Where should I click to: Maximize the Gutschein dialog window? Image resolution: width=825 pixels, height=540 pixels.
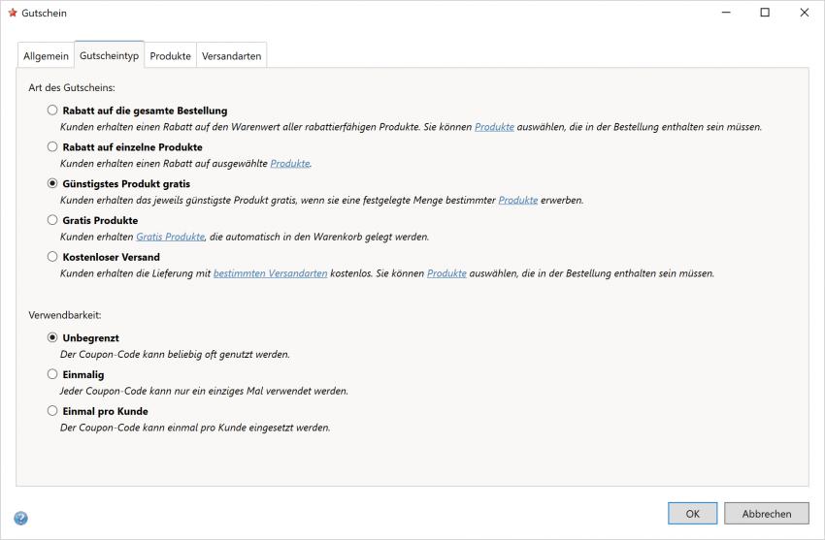(765, 13)
